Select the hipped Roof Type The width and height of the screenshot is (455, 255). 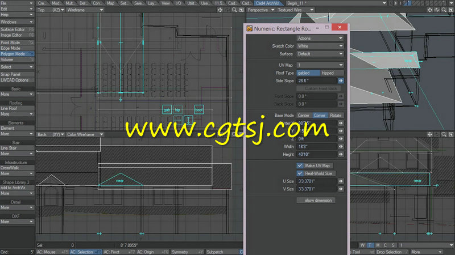pos(332,73)
